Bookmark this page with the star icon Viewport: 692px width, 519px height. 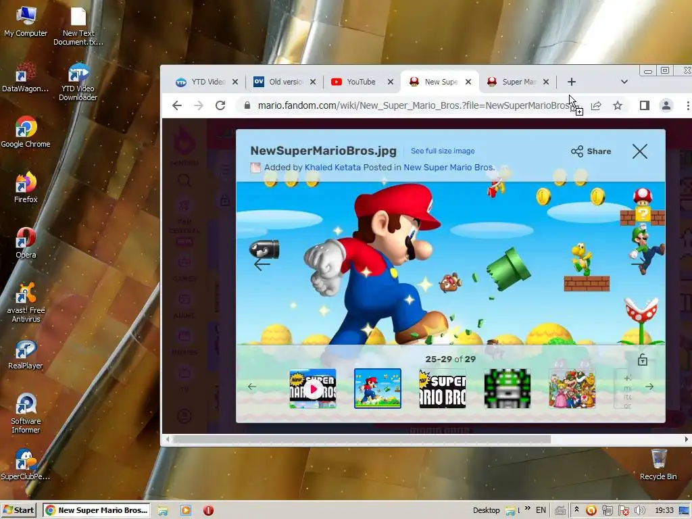click(x=618, y=105)
